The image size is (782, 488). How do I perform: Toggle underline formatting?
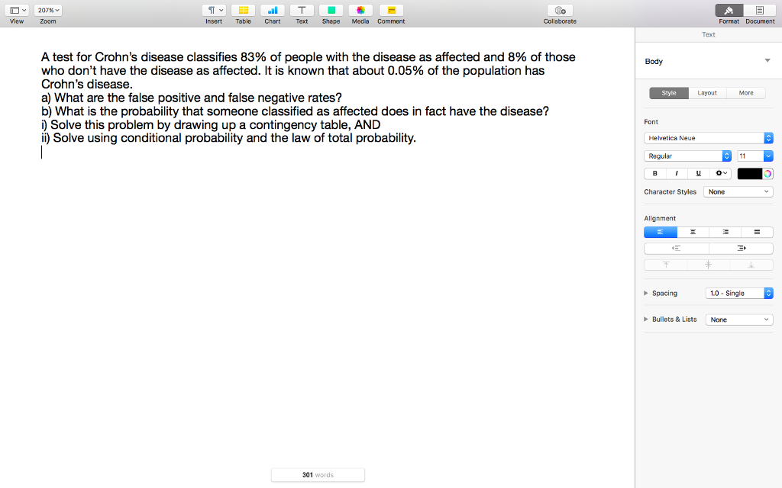pos(697,173)
